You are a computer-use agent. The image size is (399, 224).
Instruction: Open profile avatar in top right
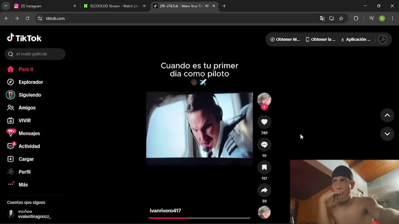[383, 40]
